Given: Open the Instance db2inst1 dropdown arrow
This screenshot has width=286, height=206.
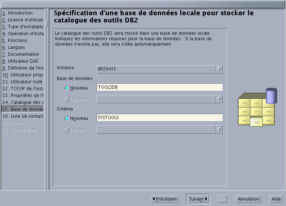Looking at the screenshot, I should pos(219,70).
